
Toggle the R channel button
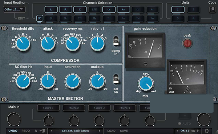tap(65, 9)
